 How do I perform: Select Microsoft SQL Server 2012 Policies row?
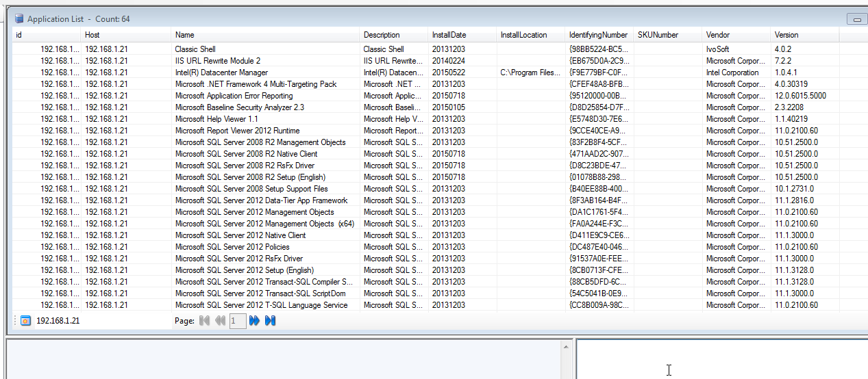pos(232,247)
